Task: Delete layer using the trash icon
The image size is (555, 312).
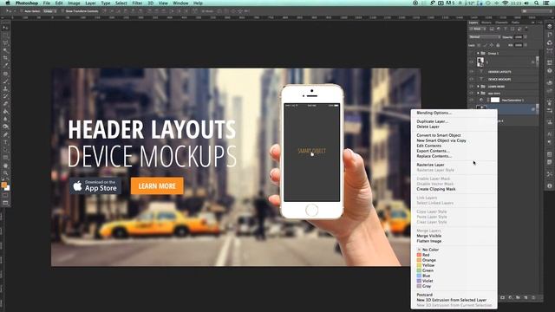Action: pos(533,298)
